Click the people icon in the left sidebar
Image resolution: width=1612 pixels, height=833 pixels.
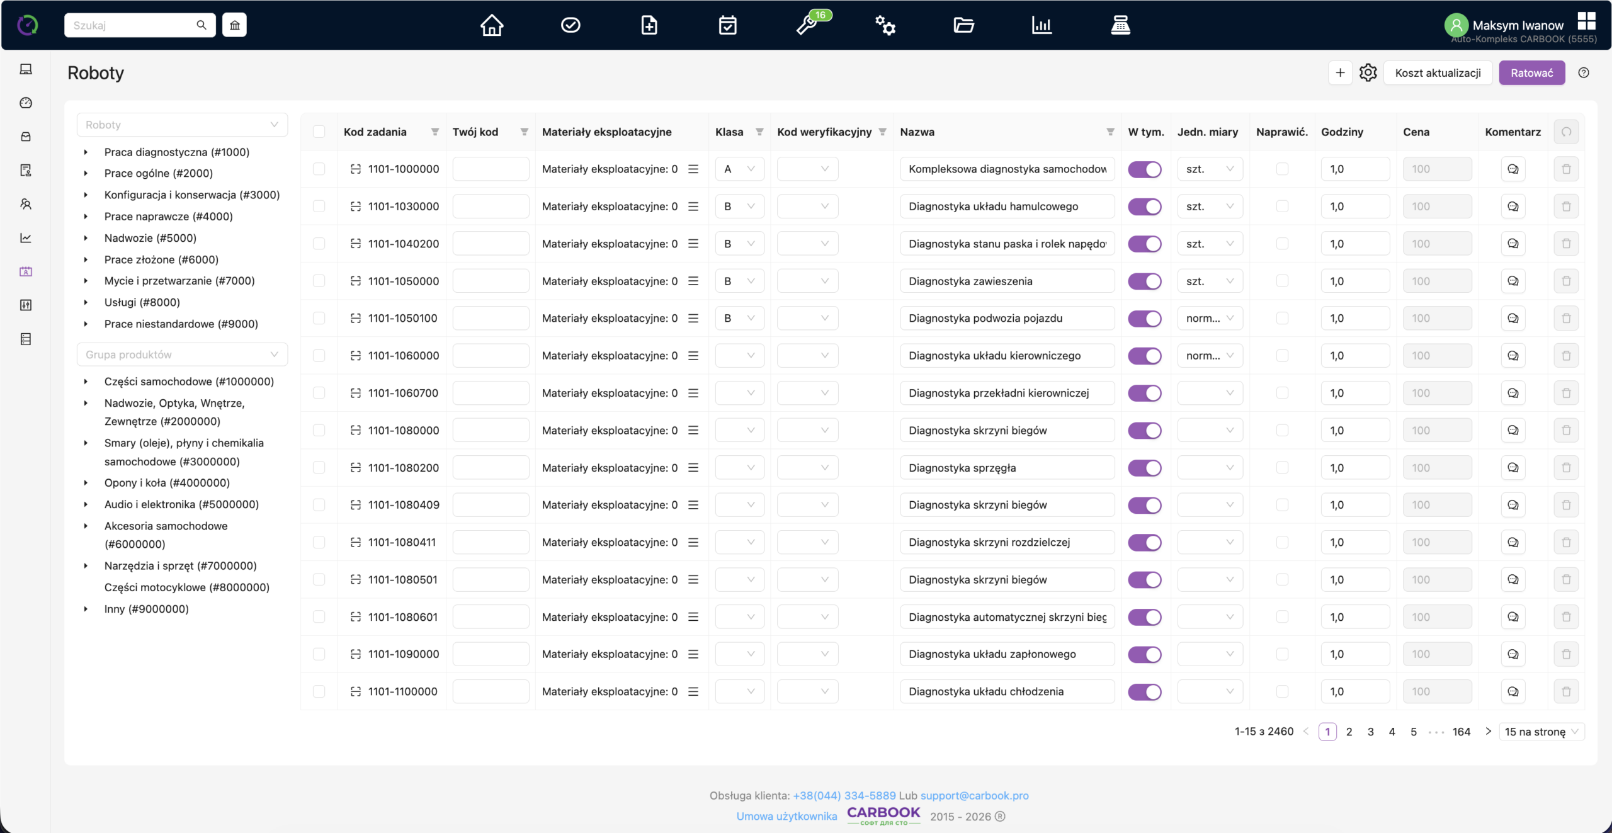[26, 204]
